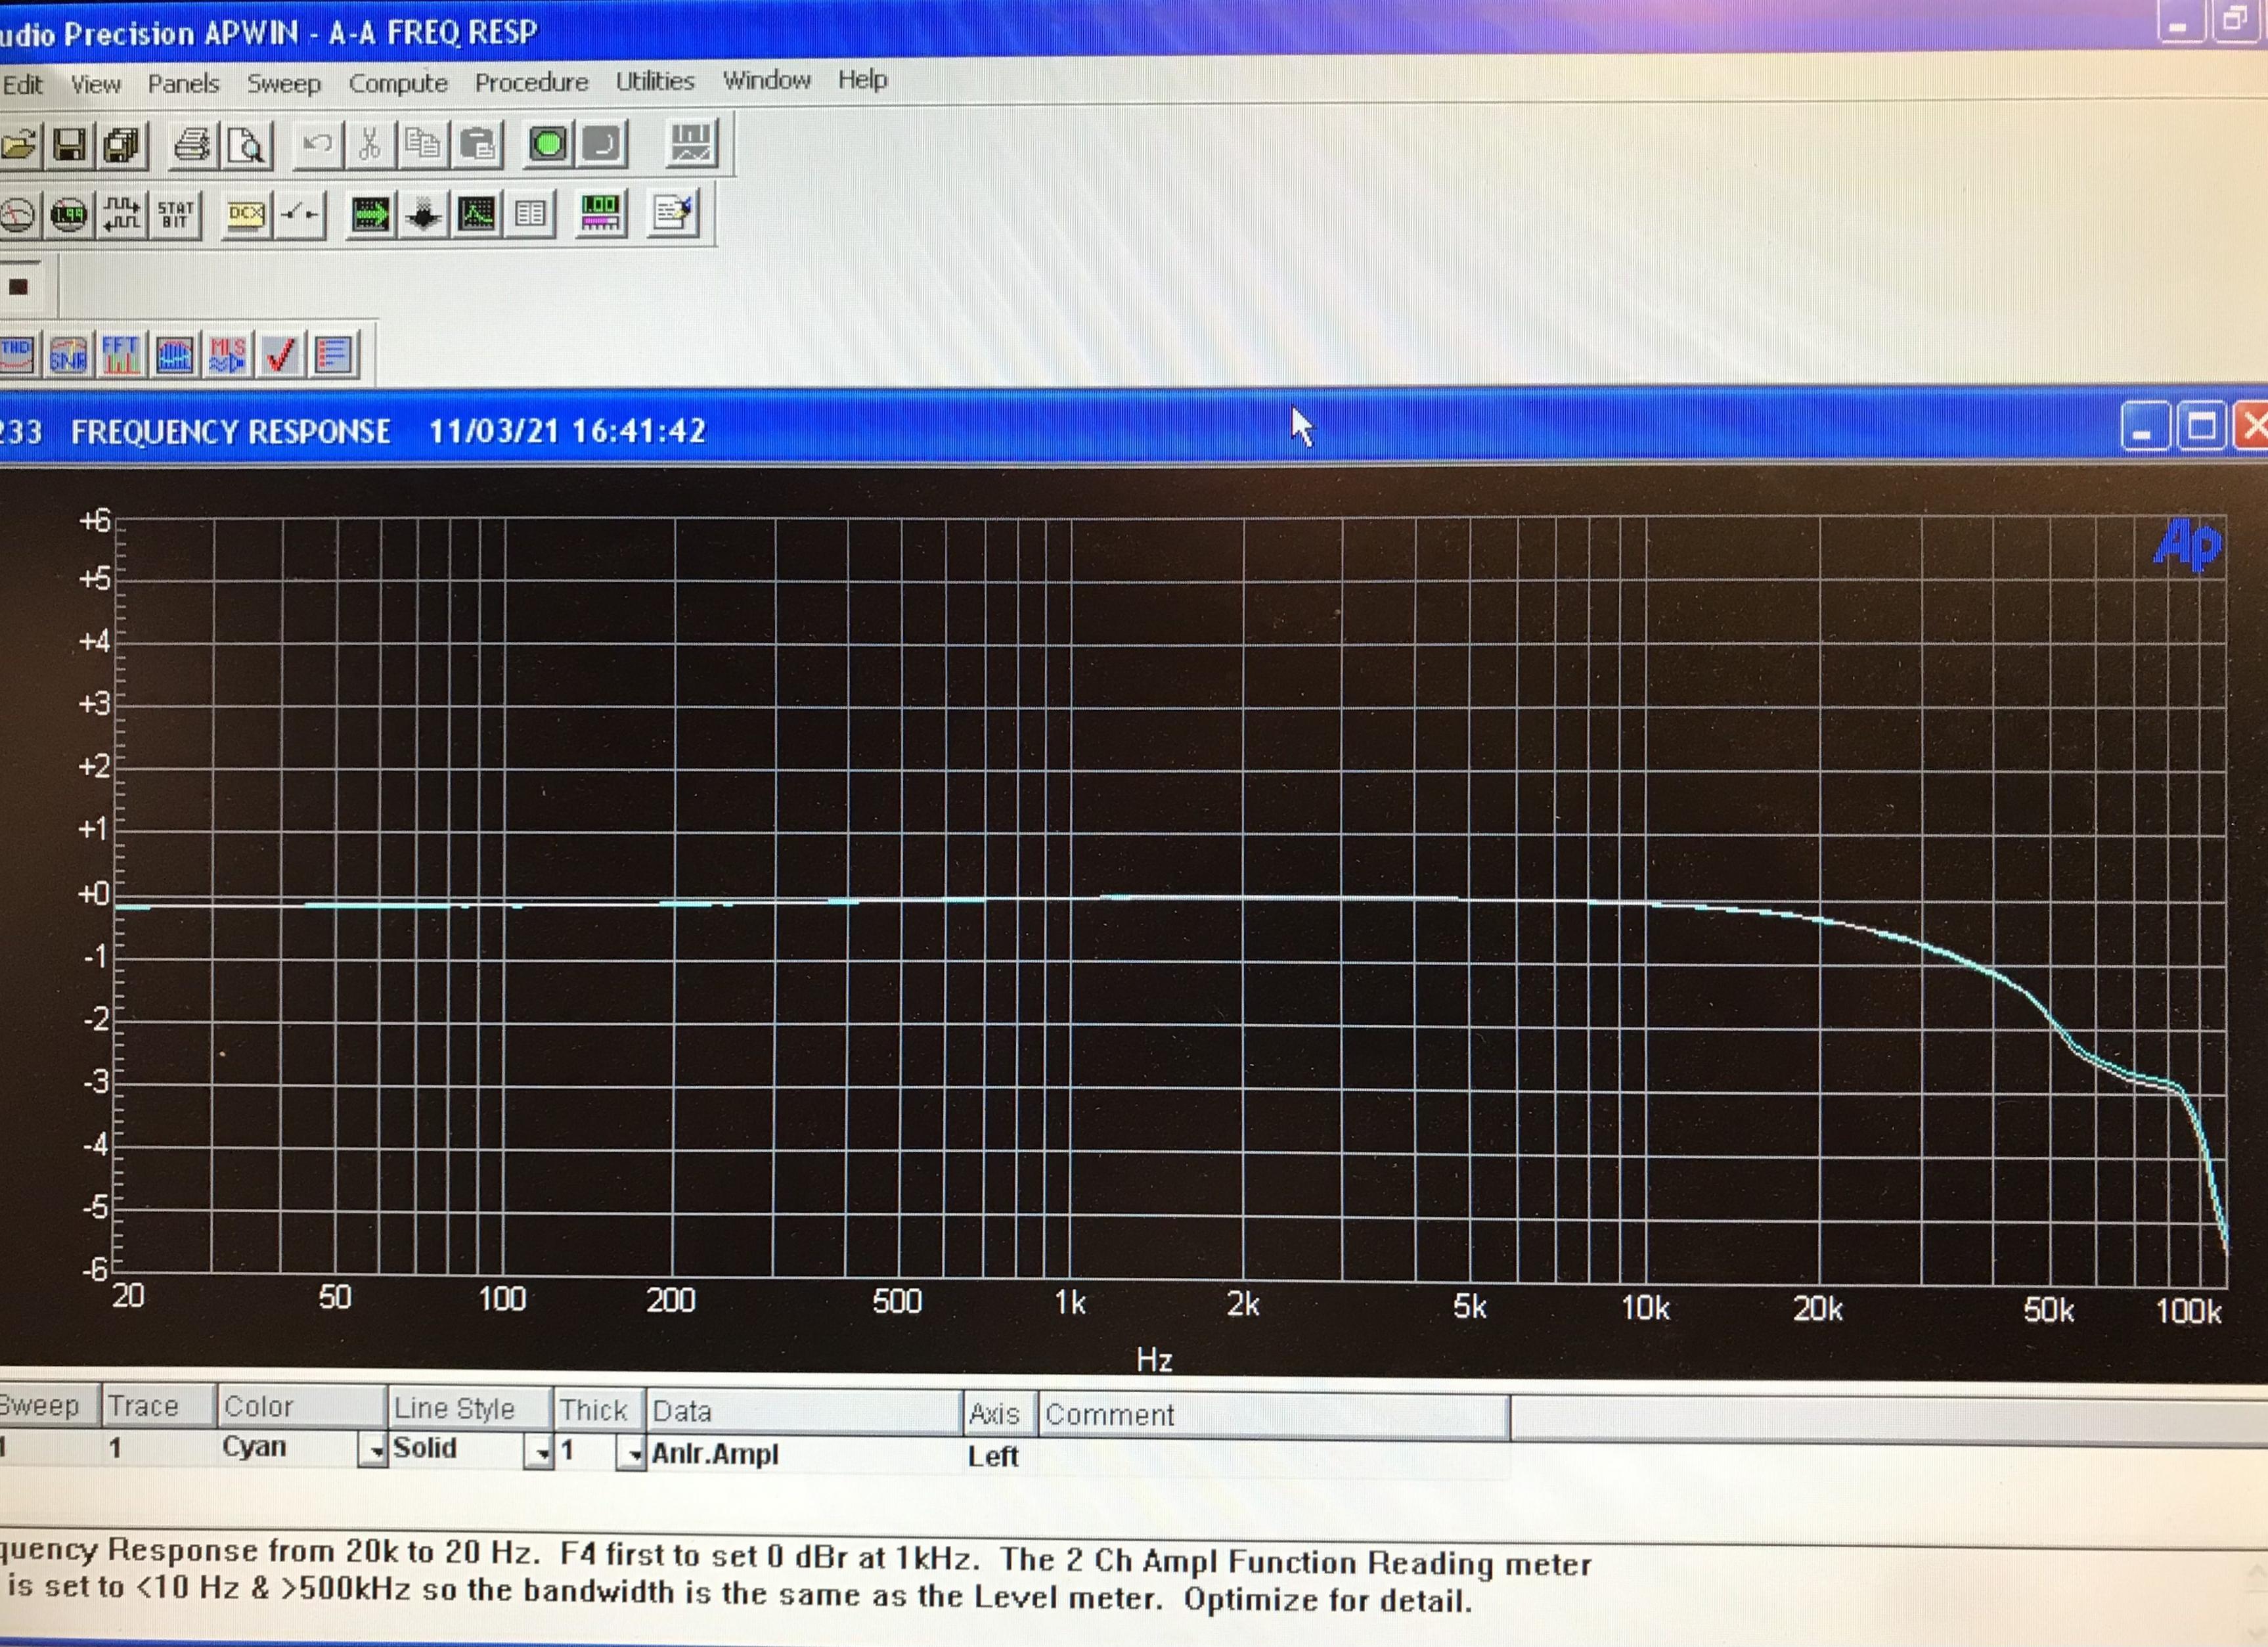
Task: Click the bars-and-curve sweep icon in the top toolbar
Action: pyautogui.click(x=691, y=143)
